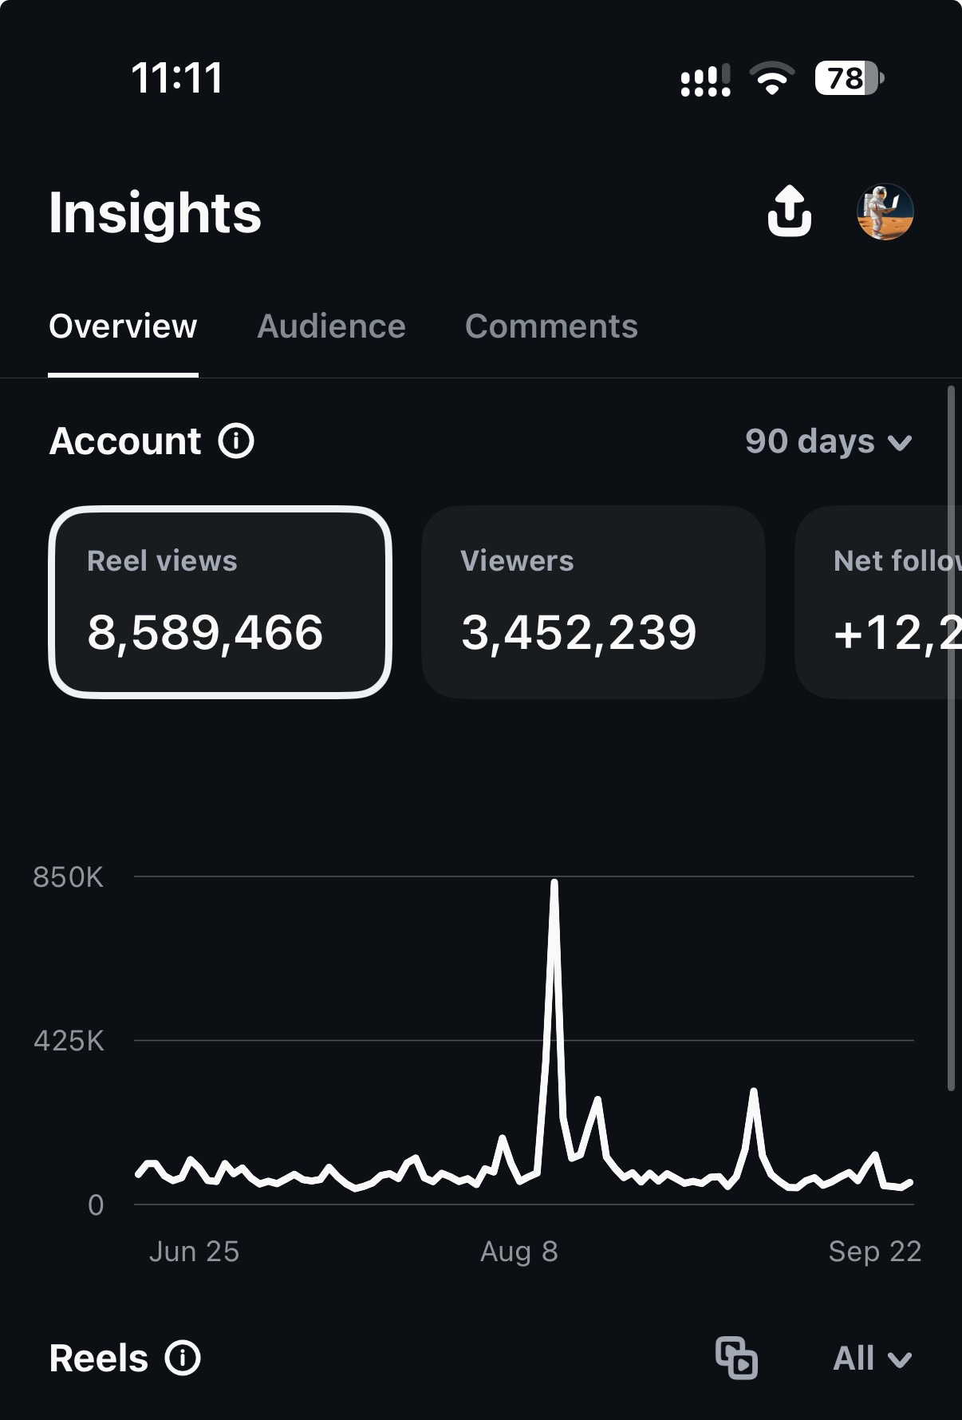Check the battery level indicator
The width and height of the screenshot is (962, 1420).
coord(850,78)
